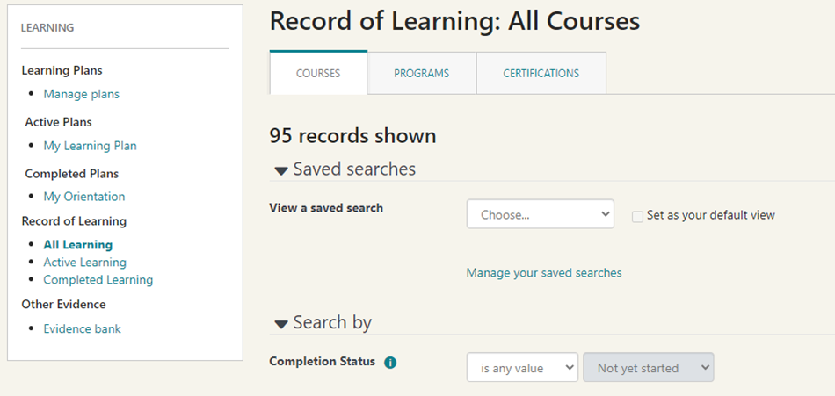Collapse the Search by section
The width and height of the screenshot is (835, 396).
tap(281, 324)
